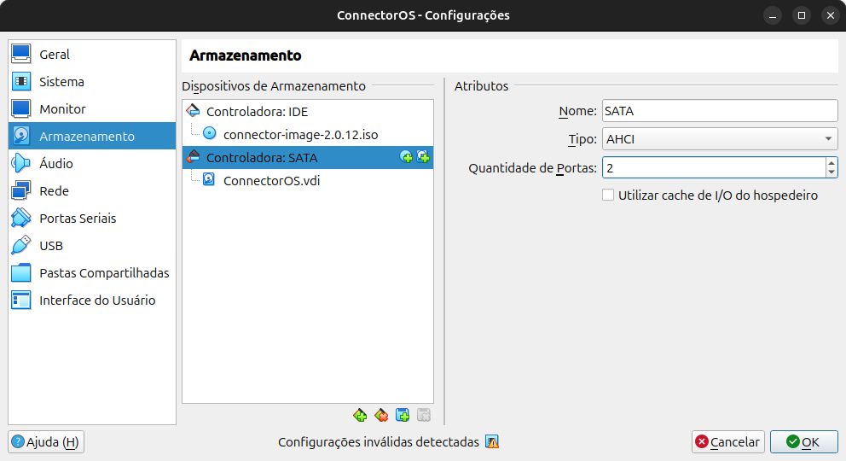Click the add new controller icon below device list

pos(360,415)
